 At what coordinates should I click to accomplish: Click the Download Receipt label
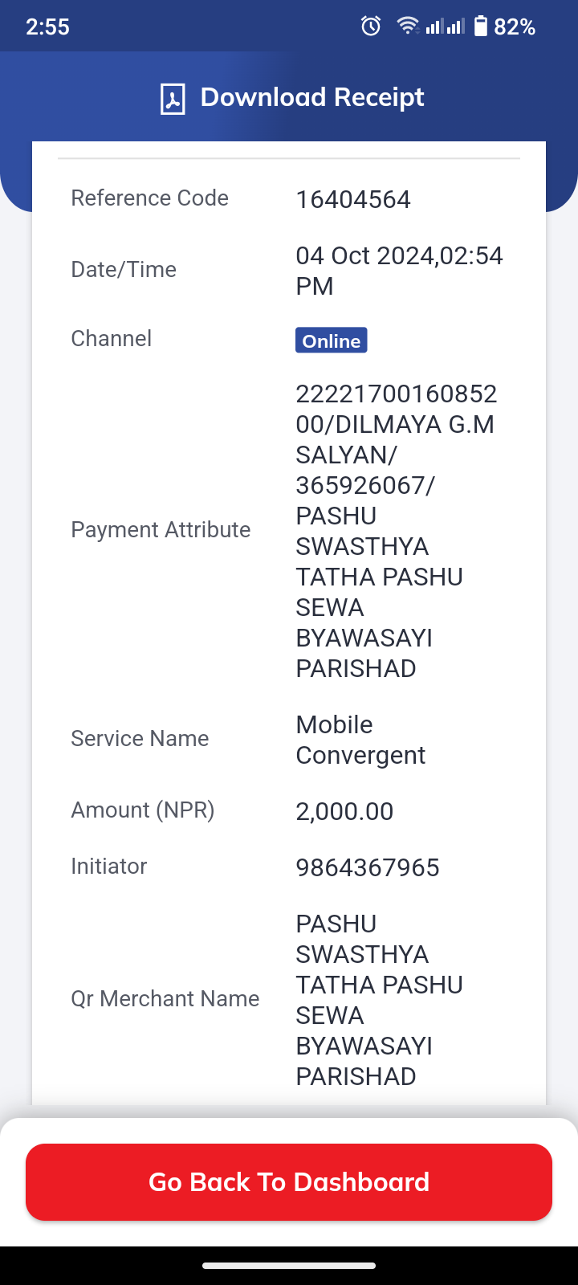point(312,97)
